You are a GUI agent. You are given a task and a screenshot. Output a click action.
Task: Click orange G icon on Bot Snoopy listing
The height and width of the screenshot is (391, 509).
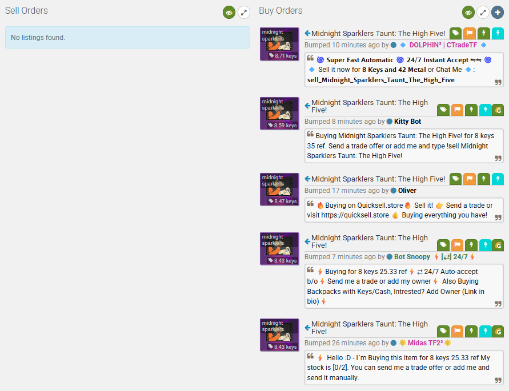tap(498, 245)
